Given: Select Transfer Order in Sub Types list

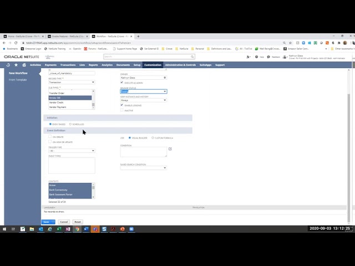Looking at the screenshot, I should (70, 93).
